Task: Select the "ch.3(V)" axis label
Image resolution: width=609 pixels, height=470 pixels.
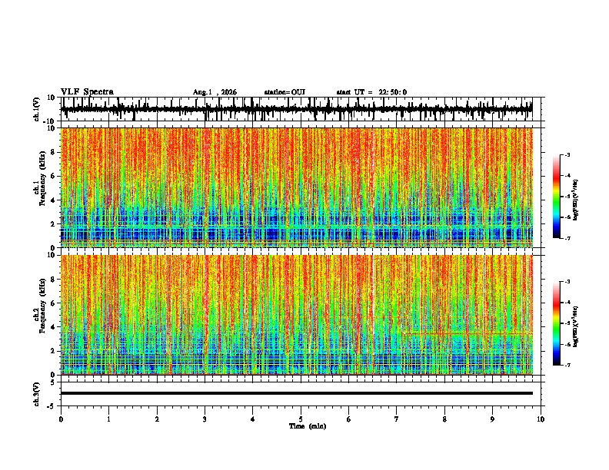Action: 37,394
